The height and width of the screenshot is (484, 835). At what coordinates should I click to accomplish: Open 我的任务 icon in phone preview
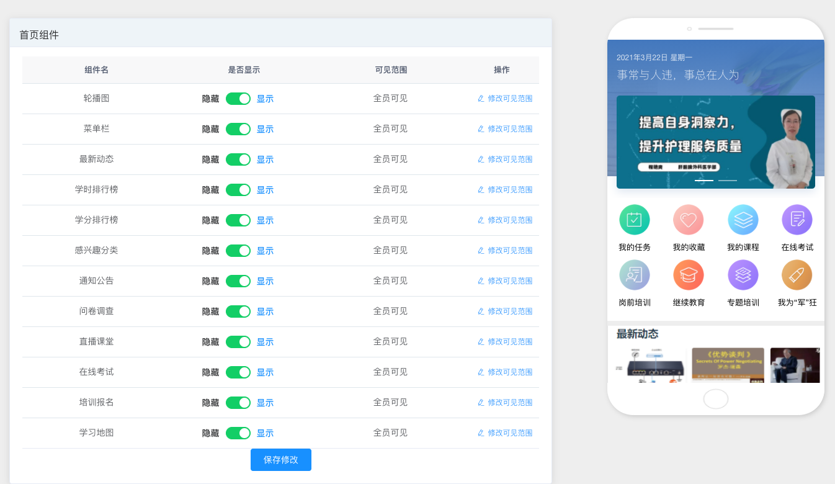634,220
